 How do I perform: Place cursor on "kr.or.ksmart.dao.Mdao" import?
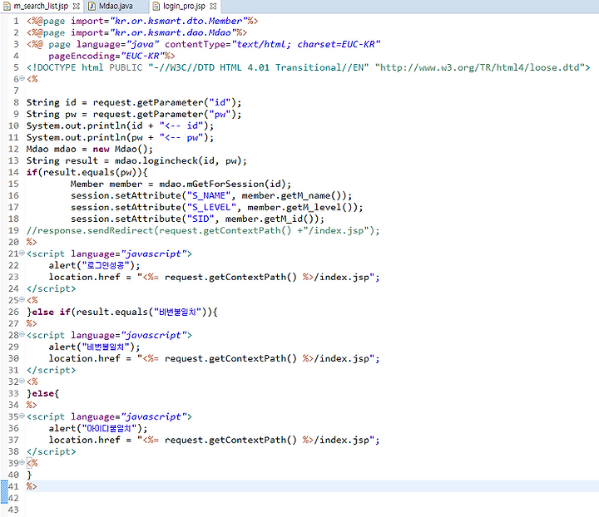(x=173, y=32)
